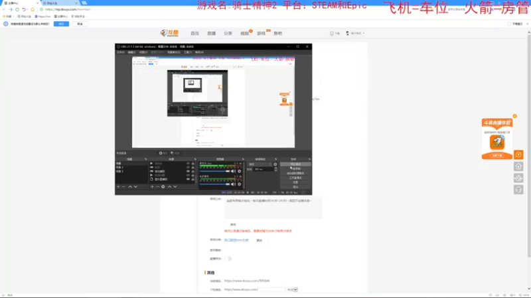Open dropdown beside personal domain field
This screenshot has height=298, width=531.
click(x=292, y=289)
